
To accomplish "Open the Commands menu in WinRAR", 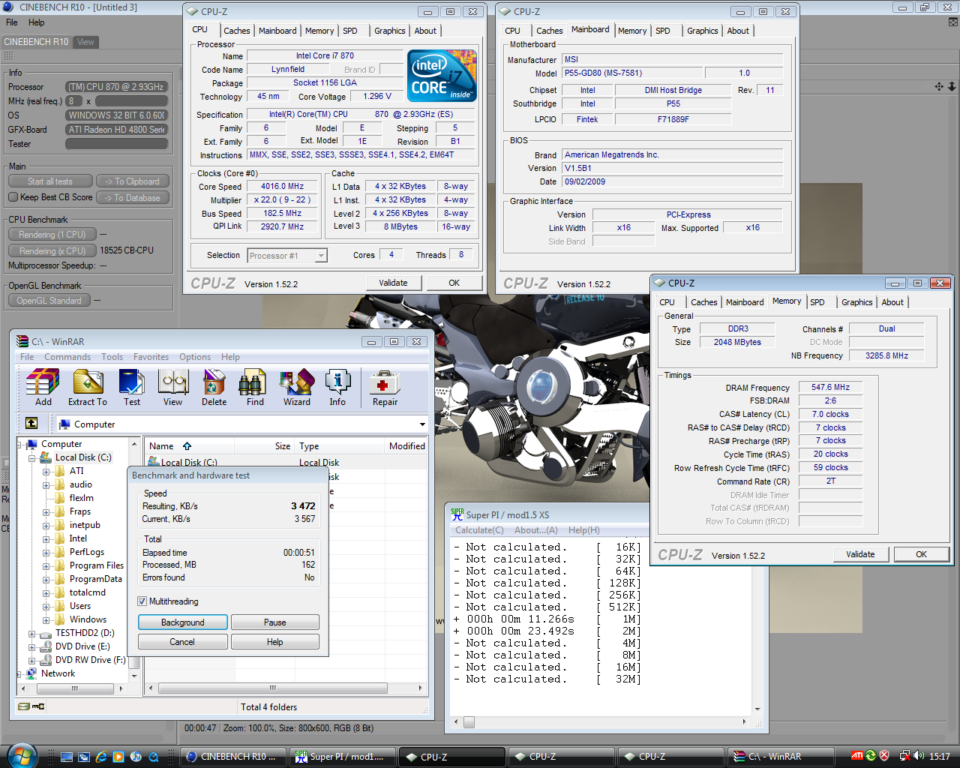I will [x=67, y=357].
